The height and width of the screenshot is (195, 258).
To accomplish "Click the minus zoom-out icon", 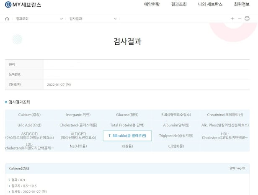I will click(240, 19).
